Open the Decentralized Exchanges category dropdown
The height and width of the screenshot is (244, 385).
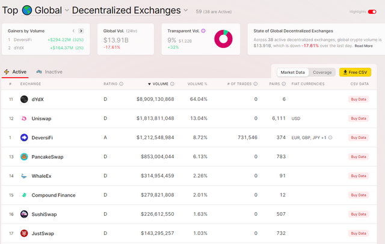pos(186,10)
